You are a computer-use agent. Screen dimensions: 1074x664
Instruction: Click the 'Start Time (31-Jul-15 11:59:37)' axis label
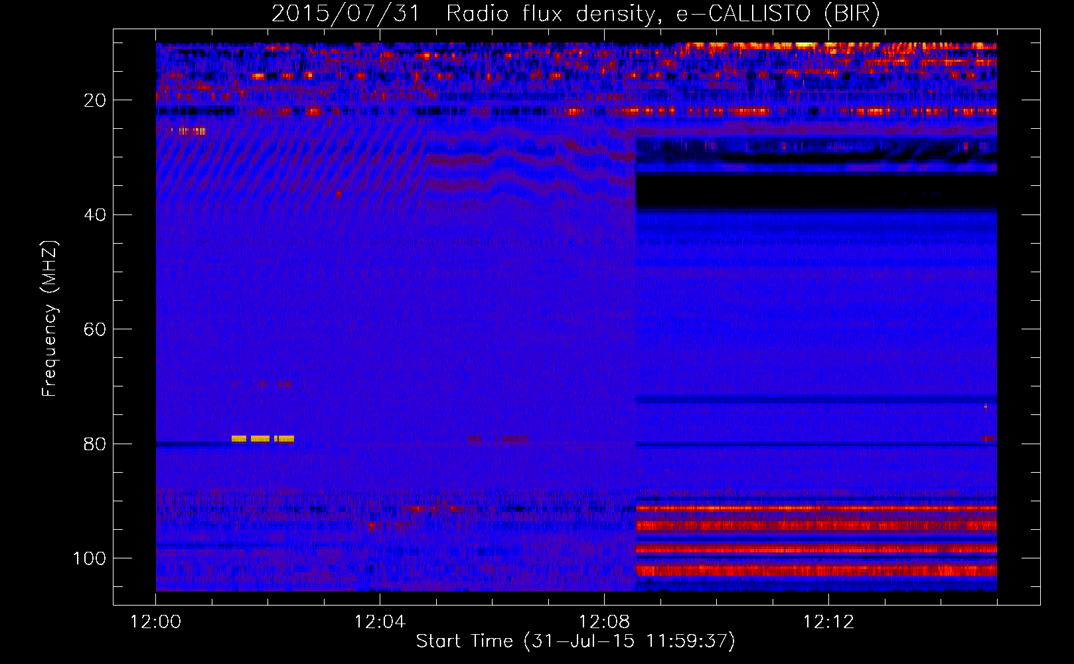tap(575, 641)
